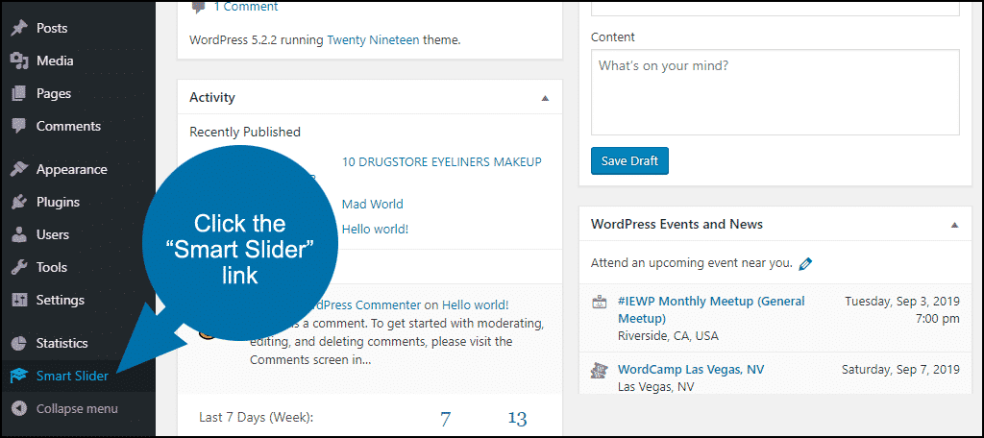Open the Mad World post
Screen dimensions: 984x438
click(x=373, y=204)
